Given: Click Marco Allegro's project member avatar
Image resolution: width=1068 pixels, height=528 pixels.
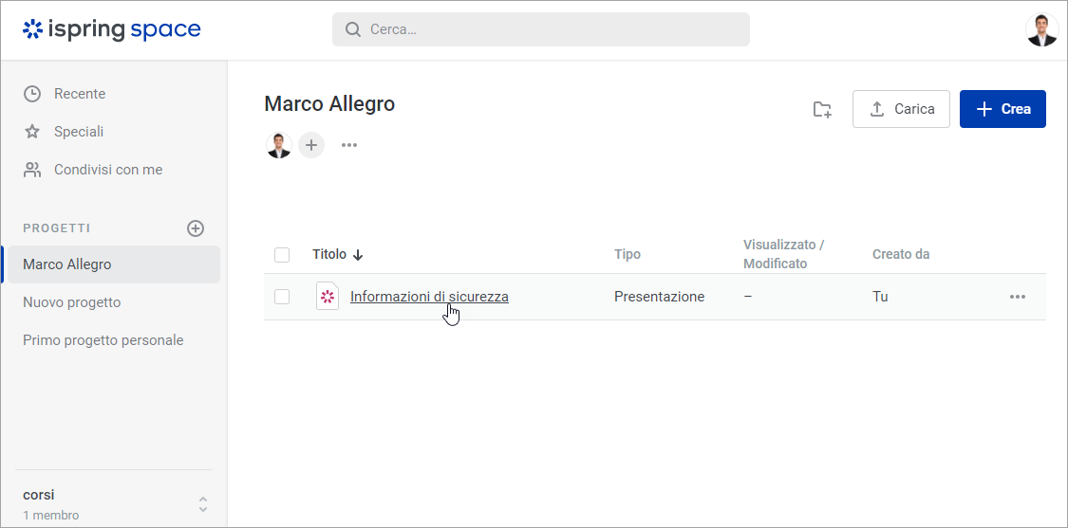Looking at the screenshot, I should point(278,145).
